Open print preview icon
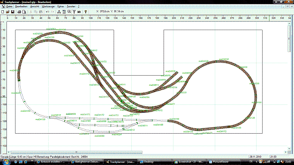This screenshot has height=165, width=294. click(24, 12)
